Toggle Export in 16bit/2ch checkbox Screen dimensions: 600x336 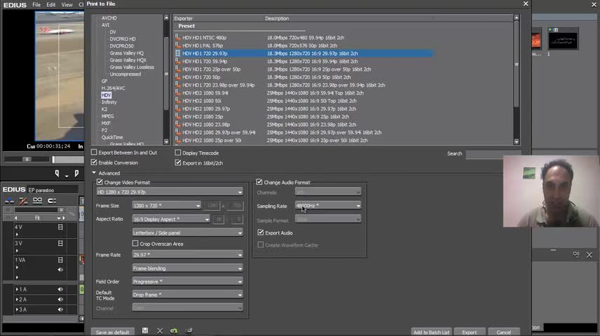point(178,163)
